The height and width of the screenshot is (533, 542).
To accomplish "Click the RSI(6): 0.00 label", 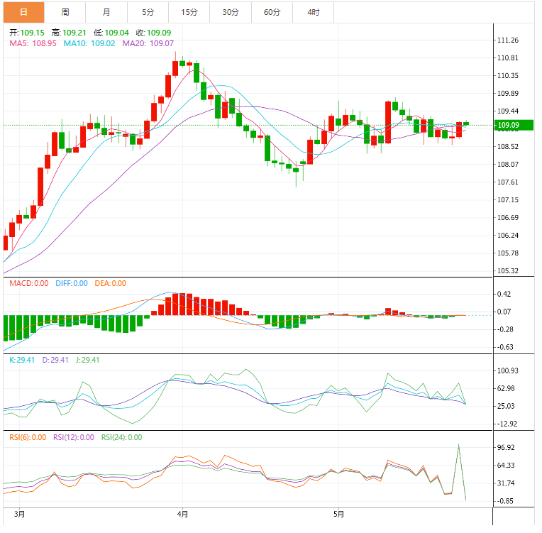I will coord(28,437).
